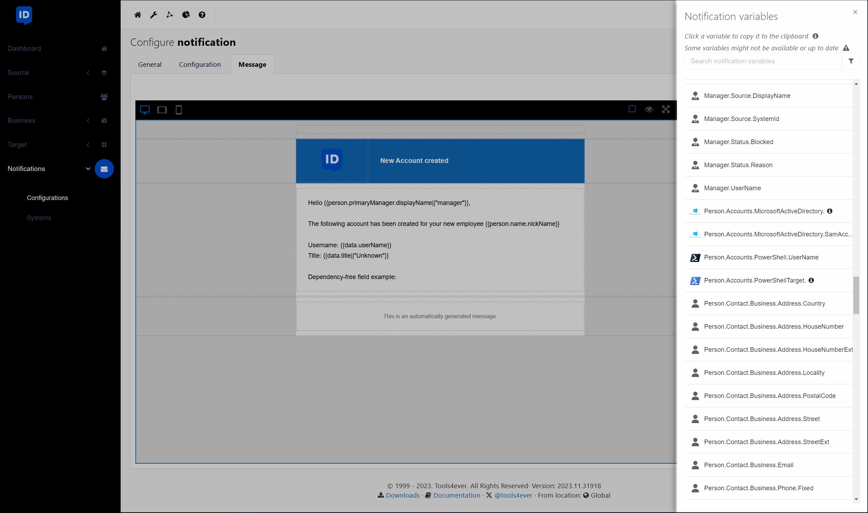The width and height of the screenshot is (868, 513).
Task: Open Configurations under Notifications
Action: pos(47,198)
